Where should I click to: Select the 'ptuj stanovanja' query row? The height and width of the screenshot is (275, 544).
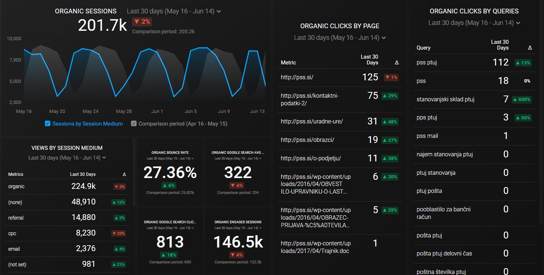474,173
